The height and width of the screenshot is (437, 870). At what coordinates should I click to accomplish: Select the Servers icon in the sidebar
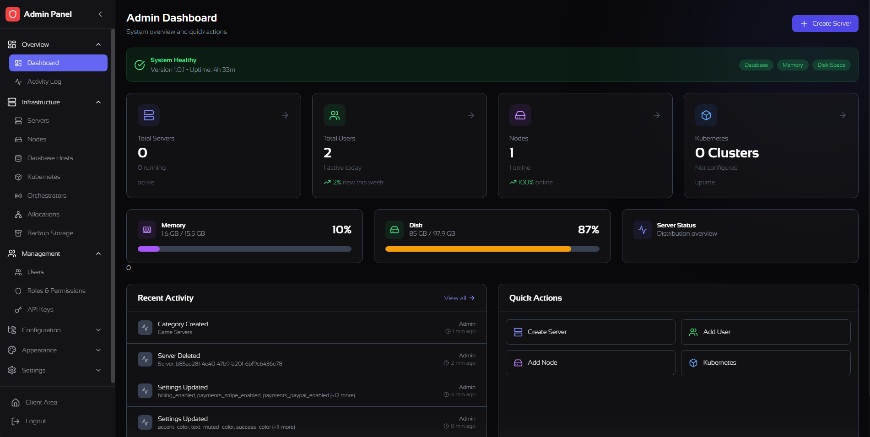[18, 120]
